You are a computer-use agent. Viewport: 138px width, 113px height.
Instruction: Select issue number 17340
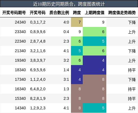(20, 79)
